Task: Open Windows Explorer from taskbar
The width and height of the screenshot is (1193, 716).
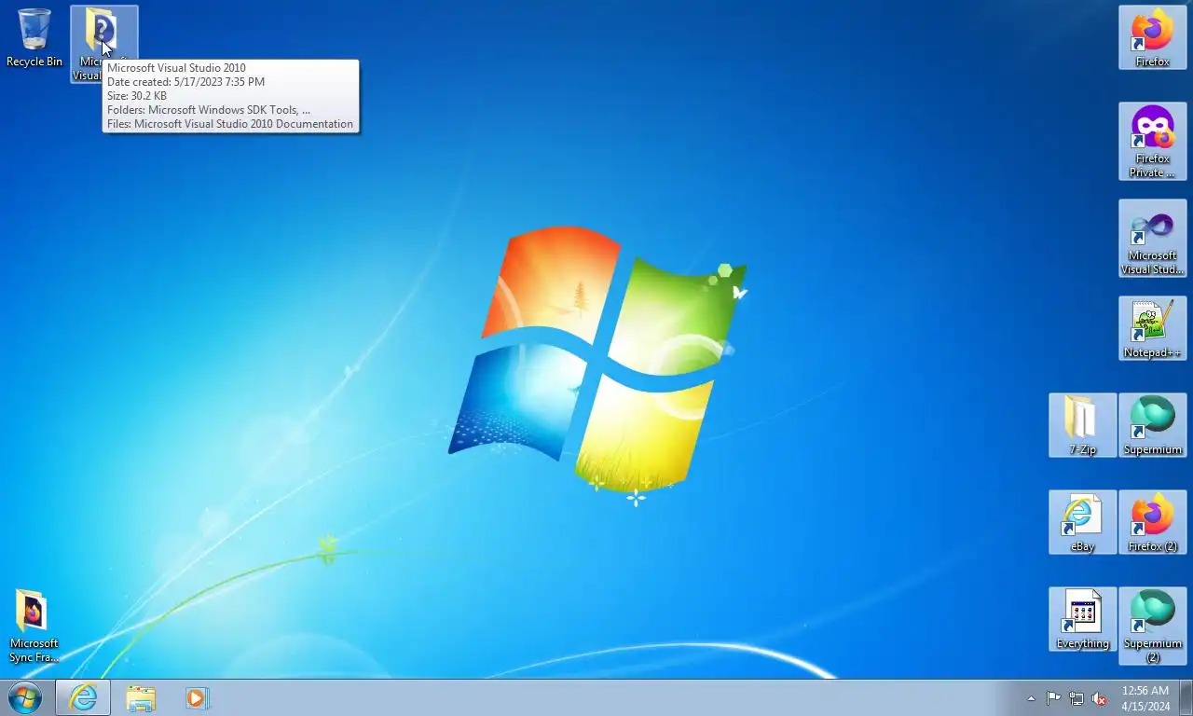Action: (x=141, y=697)
